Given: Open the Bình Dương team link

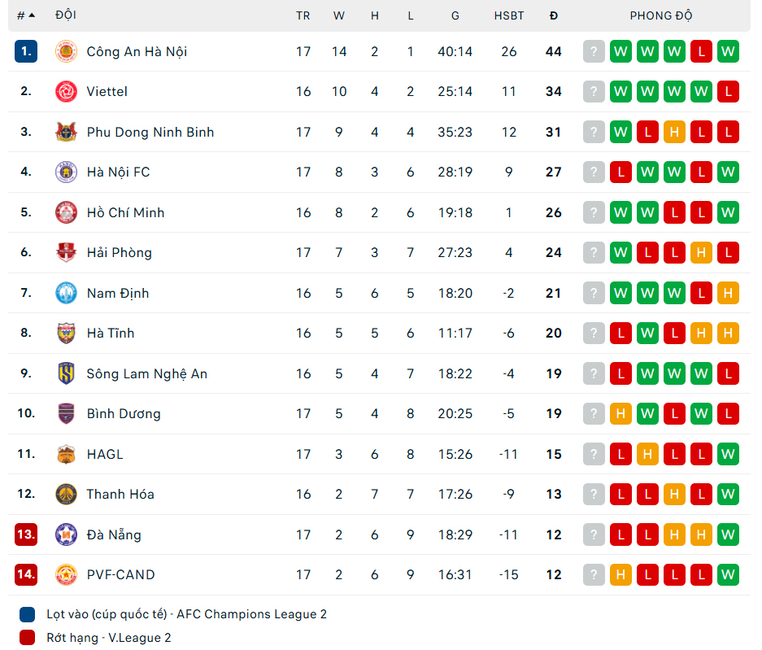Looking at the screenshot, I should (x=124, y=414).
